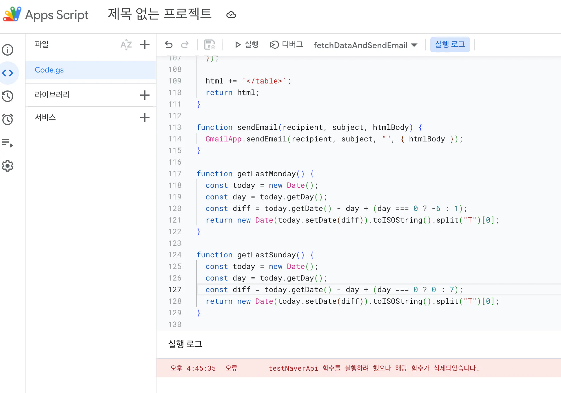The image size is (561, 393).
Task: Add a library with the plus icon
Action: [145, 95]
